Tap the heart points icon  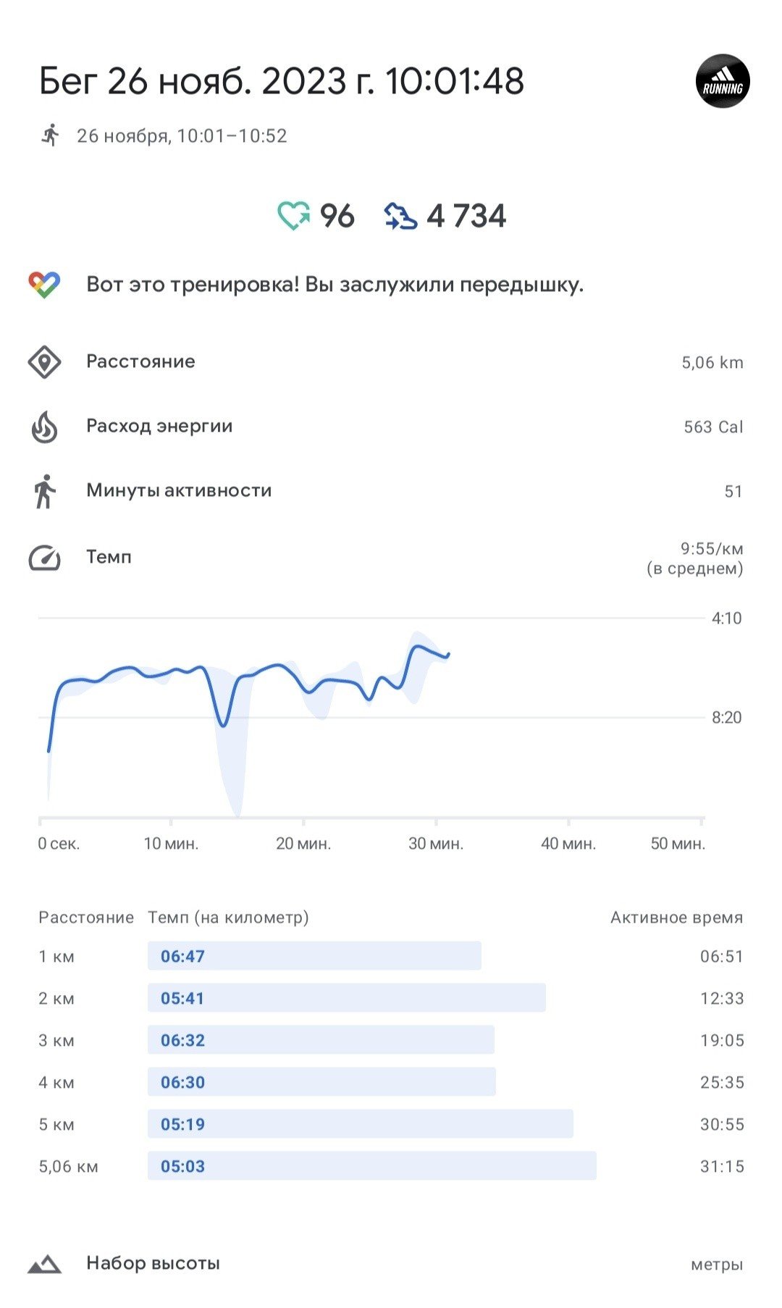tap(294, 216)
